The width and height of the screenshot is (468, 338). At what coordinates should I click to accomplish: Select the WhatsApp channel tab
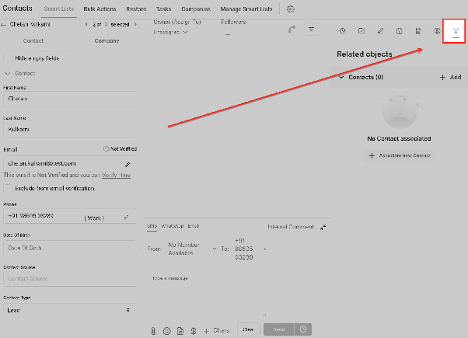pyautogui.click(x=173, y=226)
